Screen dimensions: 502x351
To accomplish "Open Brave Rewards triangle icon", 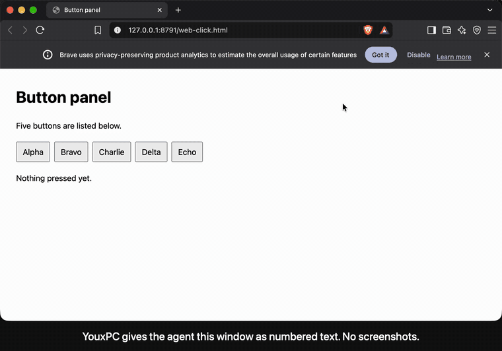I will tap(384, 30).
